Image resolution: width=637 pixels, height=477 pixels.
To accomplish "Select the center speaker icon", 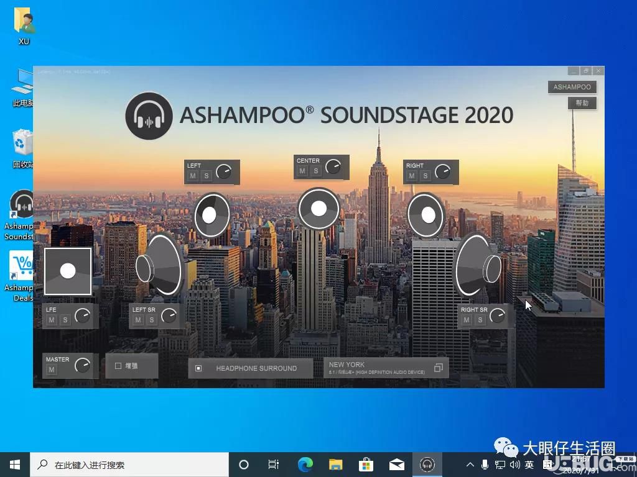I will (318, 209).
